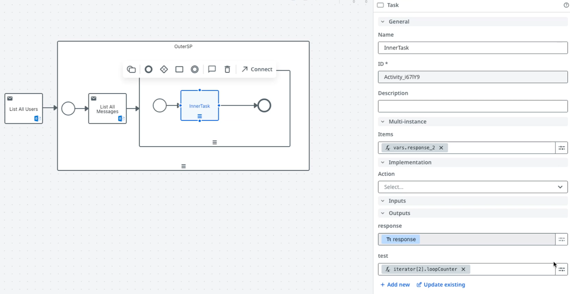Viewport: 570px width, 294px height.
Task: Append a task with the rectangle icon
Action: click(179, 69)
